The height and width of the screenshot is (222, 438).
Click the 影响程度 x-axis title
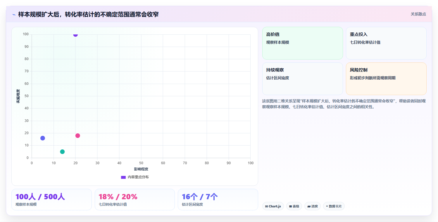(141, 169)
